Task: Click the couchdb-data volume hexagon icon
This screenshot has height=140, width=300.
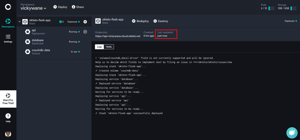Action: (x=28, y=52)
